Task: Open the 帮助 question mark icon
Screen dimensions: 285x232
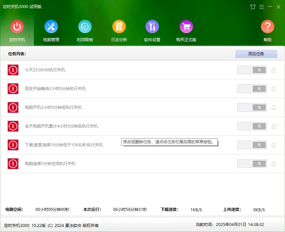Action: click(268, 26)
